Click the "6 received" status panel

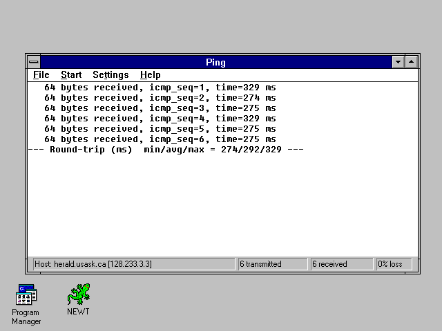pyautogui.click(x=341, y=264)
